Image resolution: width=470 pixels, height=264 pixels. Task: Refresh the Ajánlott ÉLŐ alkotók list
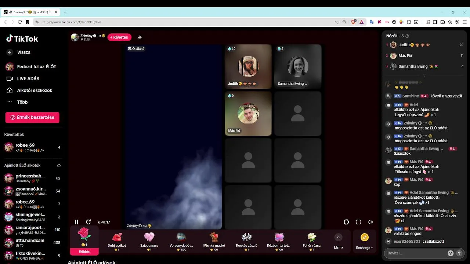59,165
